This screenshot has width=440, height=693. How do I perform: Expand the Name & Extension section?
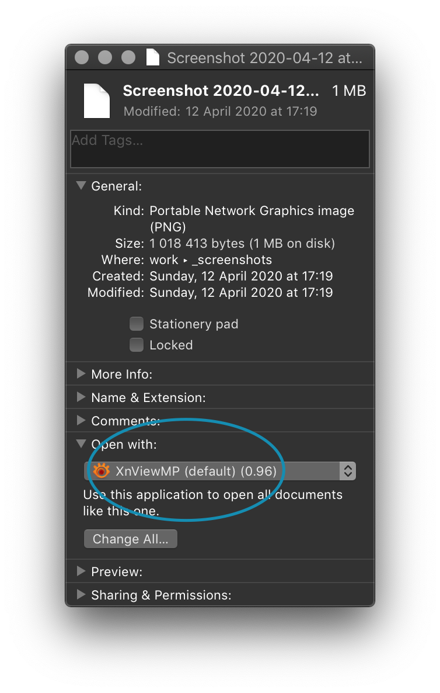point(81,397)
